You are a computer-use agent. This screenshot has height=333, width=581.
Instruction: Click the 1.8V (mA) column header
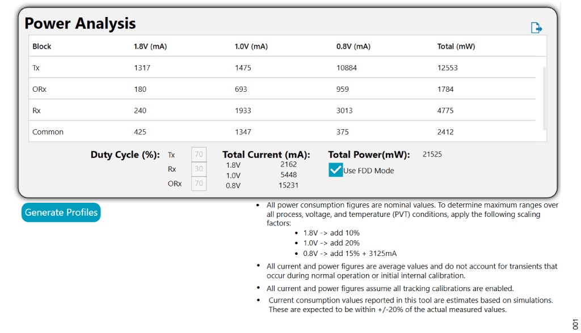coord(150,46)
